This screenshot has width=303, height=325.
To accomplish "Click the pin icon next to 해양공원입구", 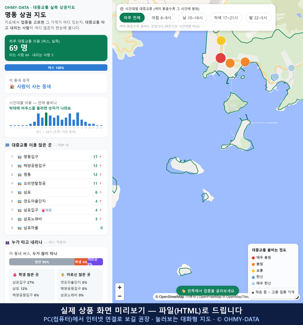I will pyautogui.click(x=101, y=166).
